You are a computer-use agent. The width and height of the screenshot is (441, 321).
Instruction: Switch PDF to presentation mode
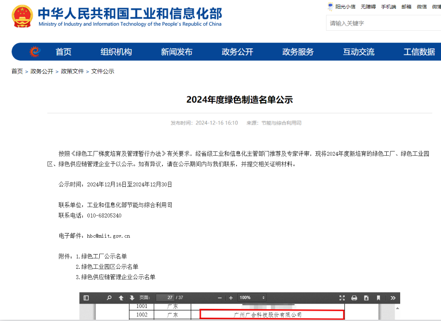coord(342,298)
